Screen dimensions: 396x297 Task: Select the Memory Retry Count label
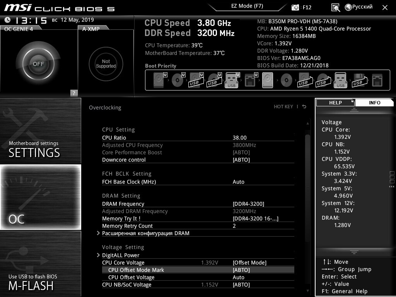(127, 226)
